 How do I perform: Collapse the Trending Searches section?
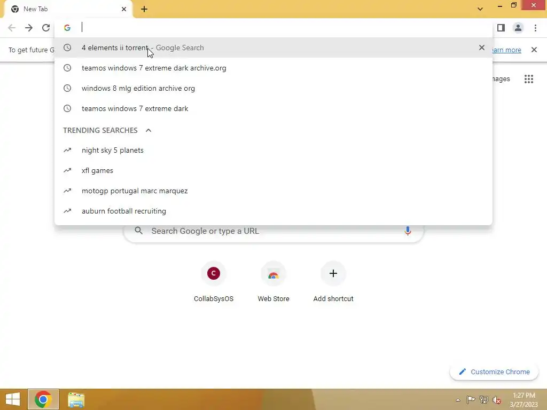(149, 130)
